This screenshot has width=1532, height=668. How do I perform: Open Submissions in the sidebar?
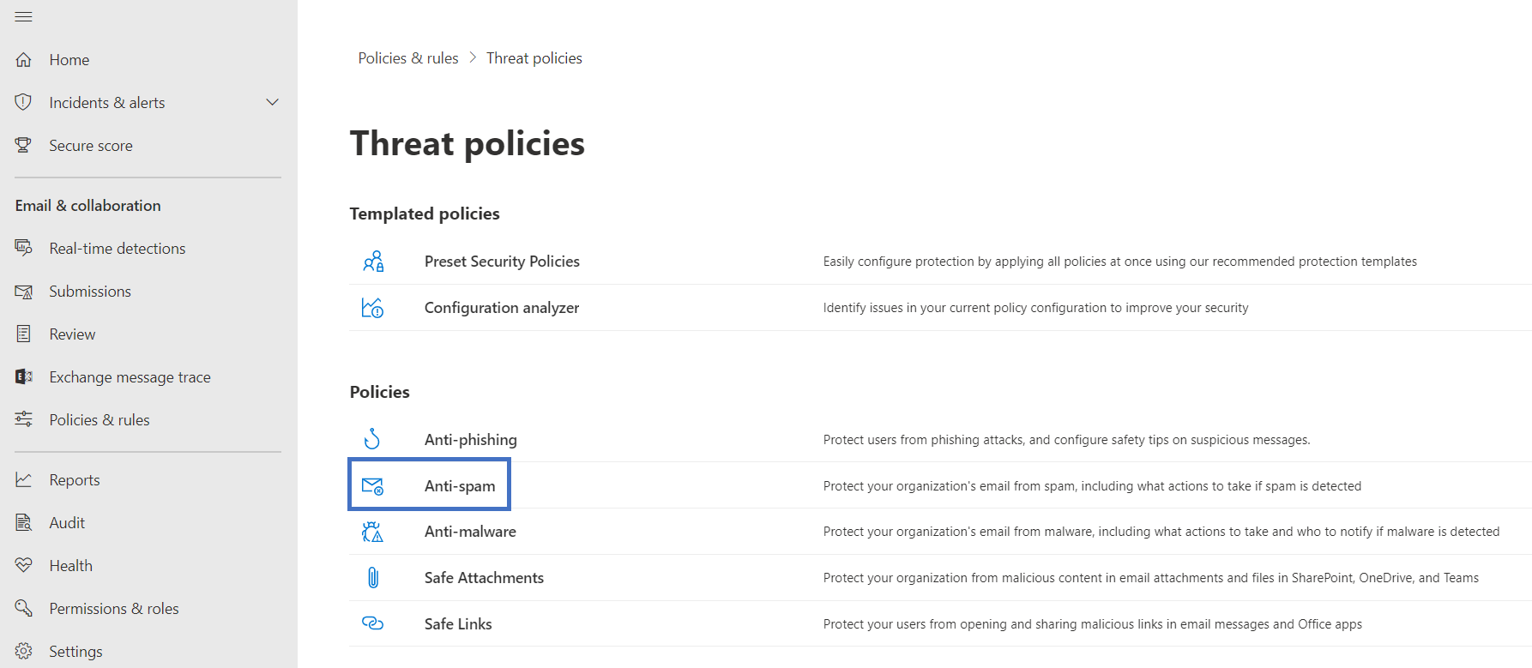[x=90, y=292]
